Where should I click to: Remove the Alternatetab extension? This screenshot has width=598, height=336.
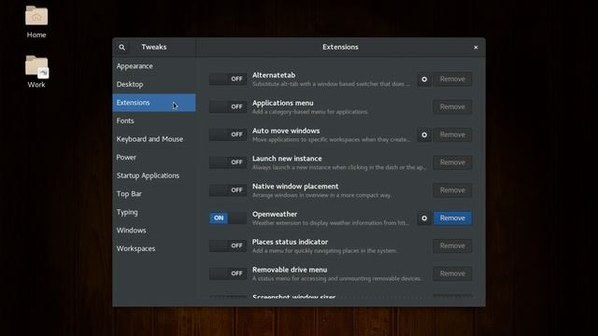[x=452, y=79]
